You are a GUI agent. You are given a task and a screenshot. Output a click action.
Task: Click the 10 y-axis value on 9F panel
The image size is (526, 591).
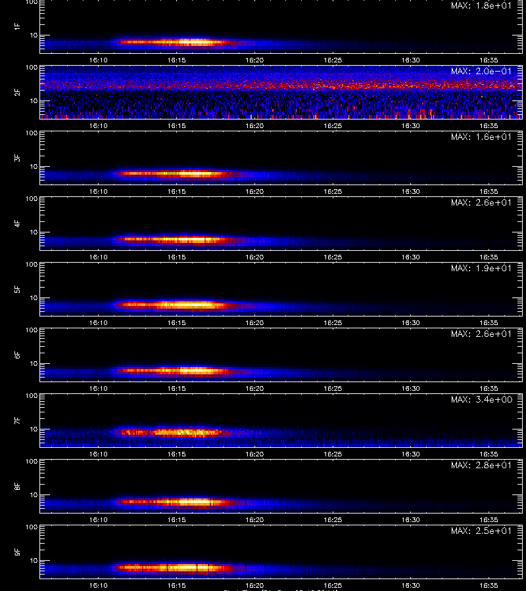click(34, 561)
